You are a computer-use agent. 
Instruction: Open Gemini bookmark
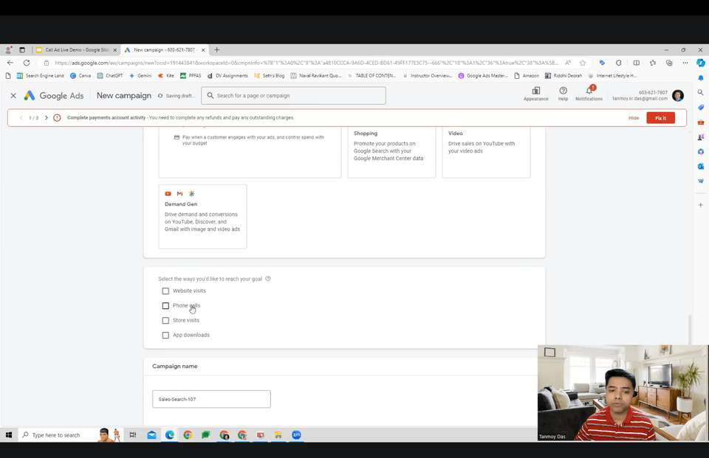140,76
